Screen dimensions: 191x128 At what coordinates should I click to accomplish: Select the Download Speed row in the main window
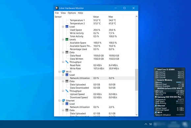pos(95,97)
